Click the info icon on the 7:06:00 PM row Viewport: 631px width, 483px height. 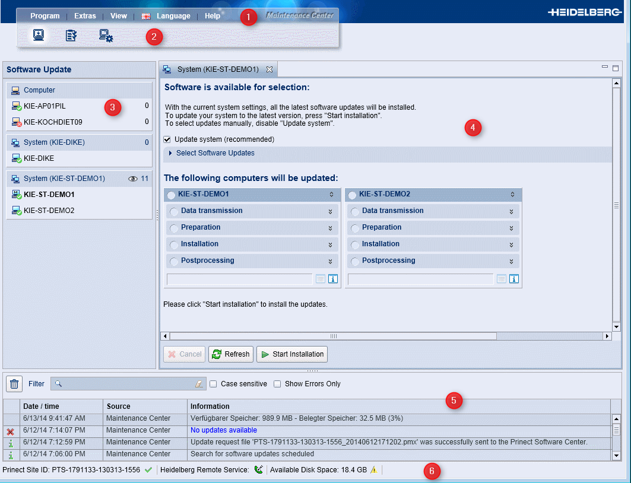click(x=11, y=455)
